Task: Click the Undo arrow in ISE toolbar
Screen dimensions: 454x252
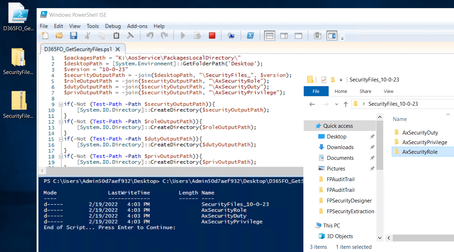Action: point(150,36)
